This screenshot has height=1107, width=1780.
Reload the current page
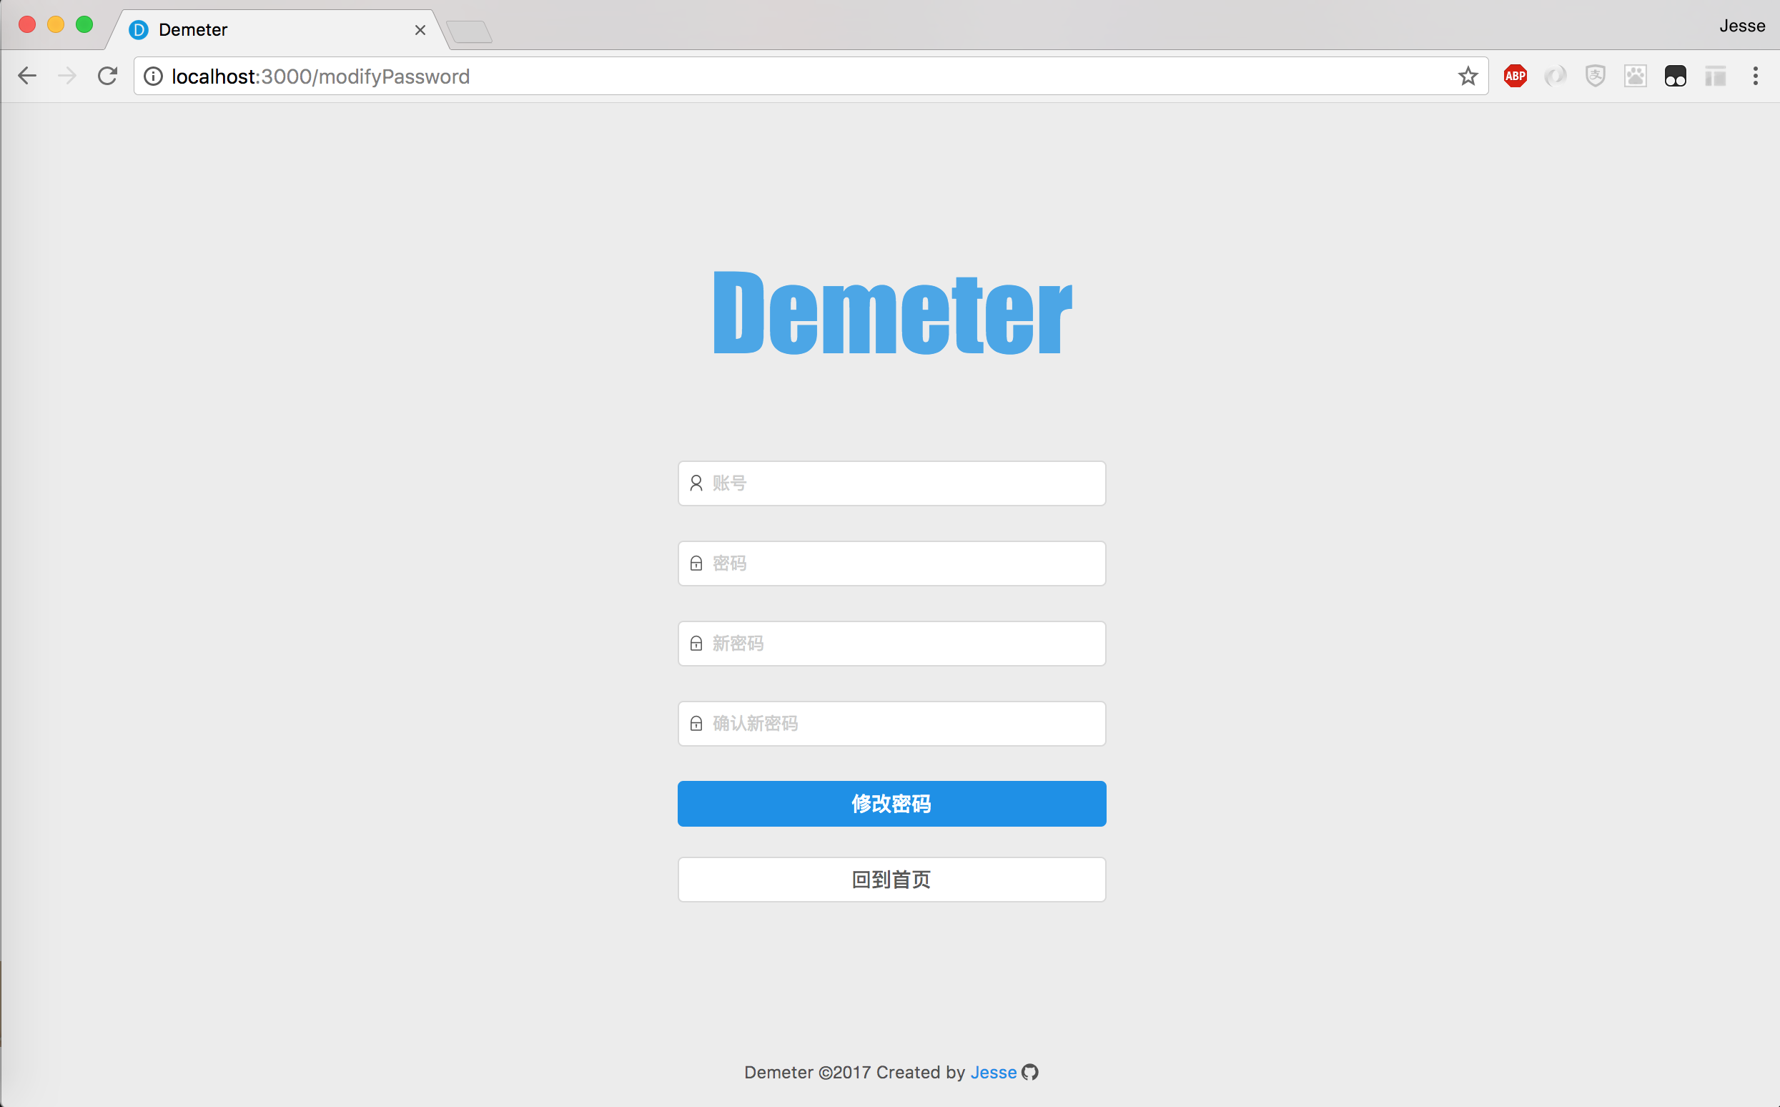pyautogui.click(x=108, y=76)
